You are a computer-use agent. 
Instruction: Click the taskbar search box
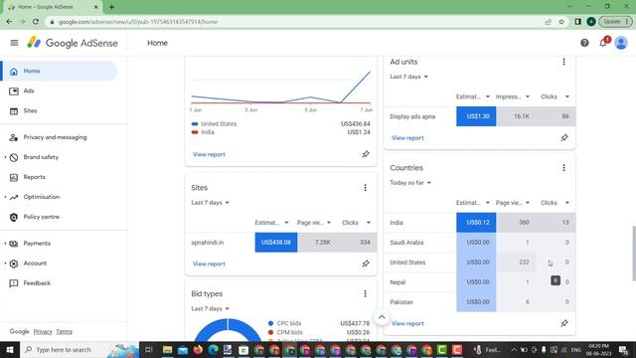point(79,349)
